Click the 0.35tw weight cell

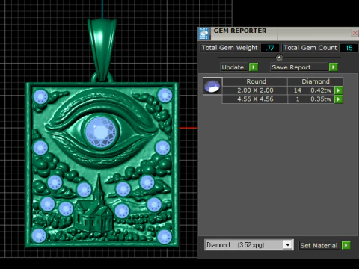[321, 99]
